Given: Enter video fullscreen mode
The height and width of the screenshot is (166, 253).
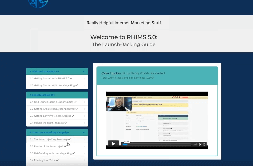Looking at the screenshot, I should point(204,144).
